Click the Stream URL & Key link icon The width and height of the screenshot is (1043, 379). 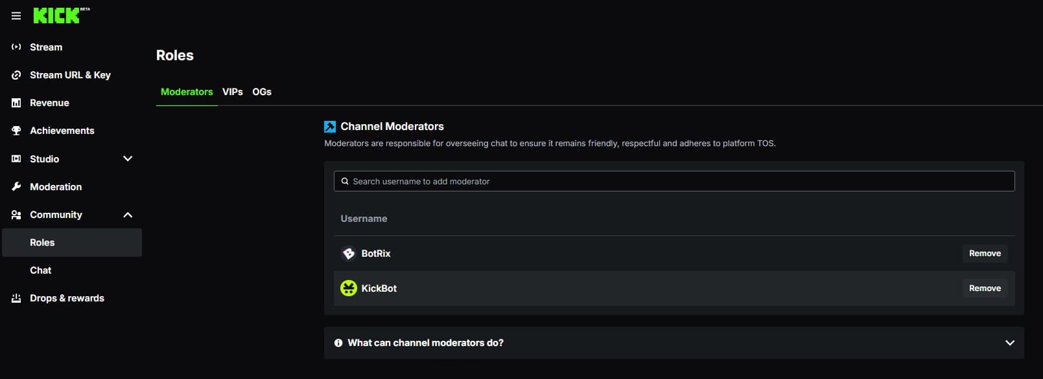(x=16, y=75)
